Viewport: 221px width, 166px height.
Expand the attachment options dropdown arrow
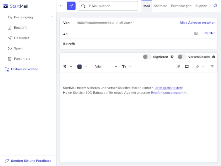[203, 67]
